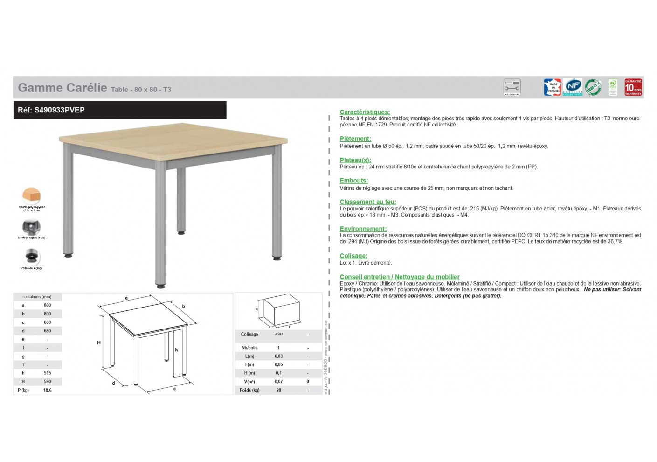Click the green Classe E0.5 stamp
Viewport: 657px width, 462px height.
pyautogui.click(x=593, y=87)
